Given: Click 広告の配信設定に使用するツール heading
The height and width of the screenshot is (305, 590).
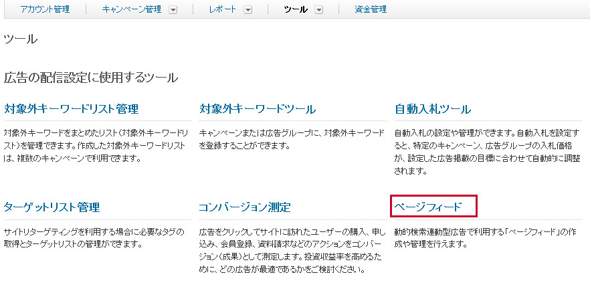Looking at the screenshot, I should (x=91, y=78).
